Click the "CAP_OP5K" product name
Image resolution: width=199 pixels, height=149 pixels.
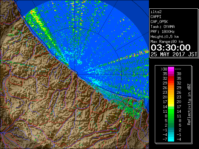pyautogui.click(x=159, y=22)
